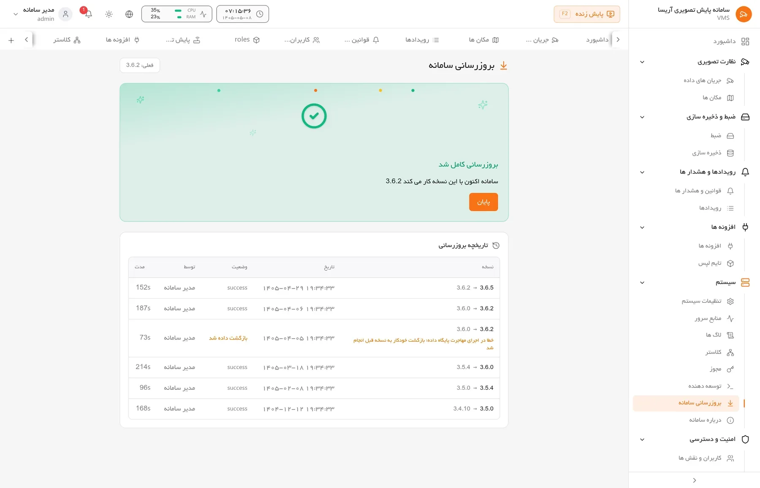Click the توسعه دهنده terminal icon
Screen dimensions: 760x488
pyautogui.click(x=730, y=386)
